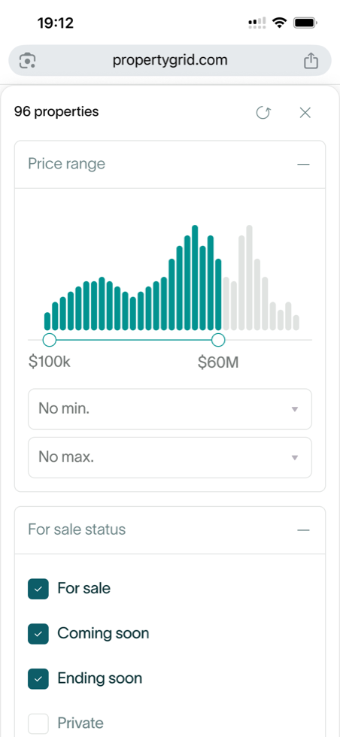Tap the Wi-Fi status icon

click(280, 23)
